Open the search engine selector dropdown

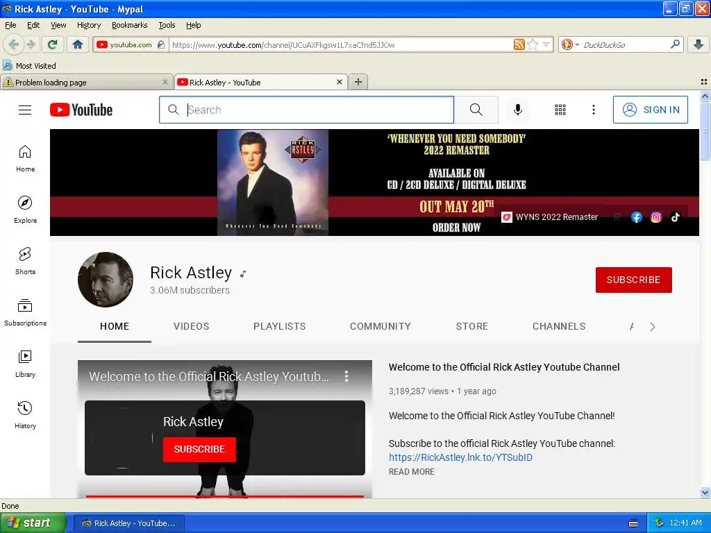(569, 44)
